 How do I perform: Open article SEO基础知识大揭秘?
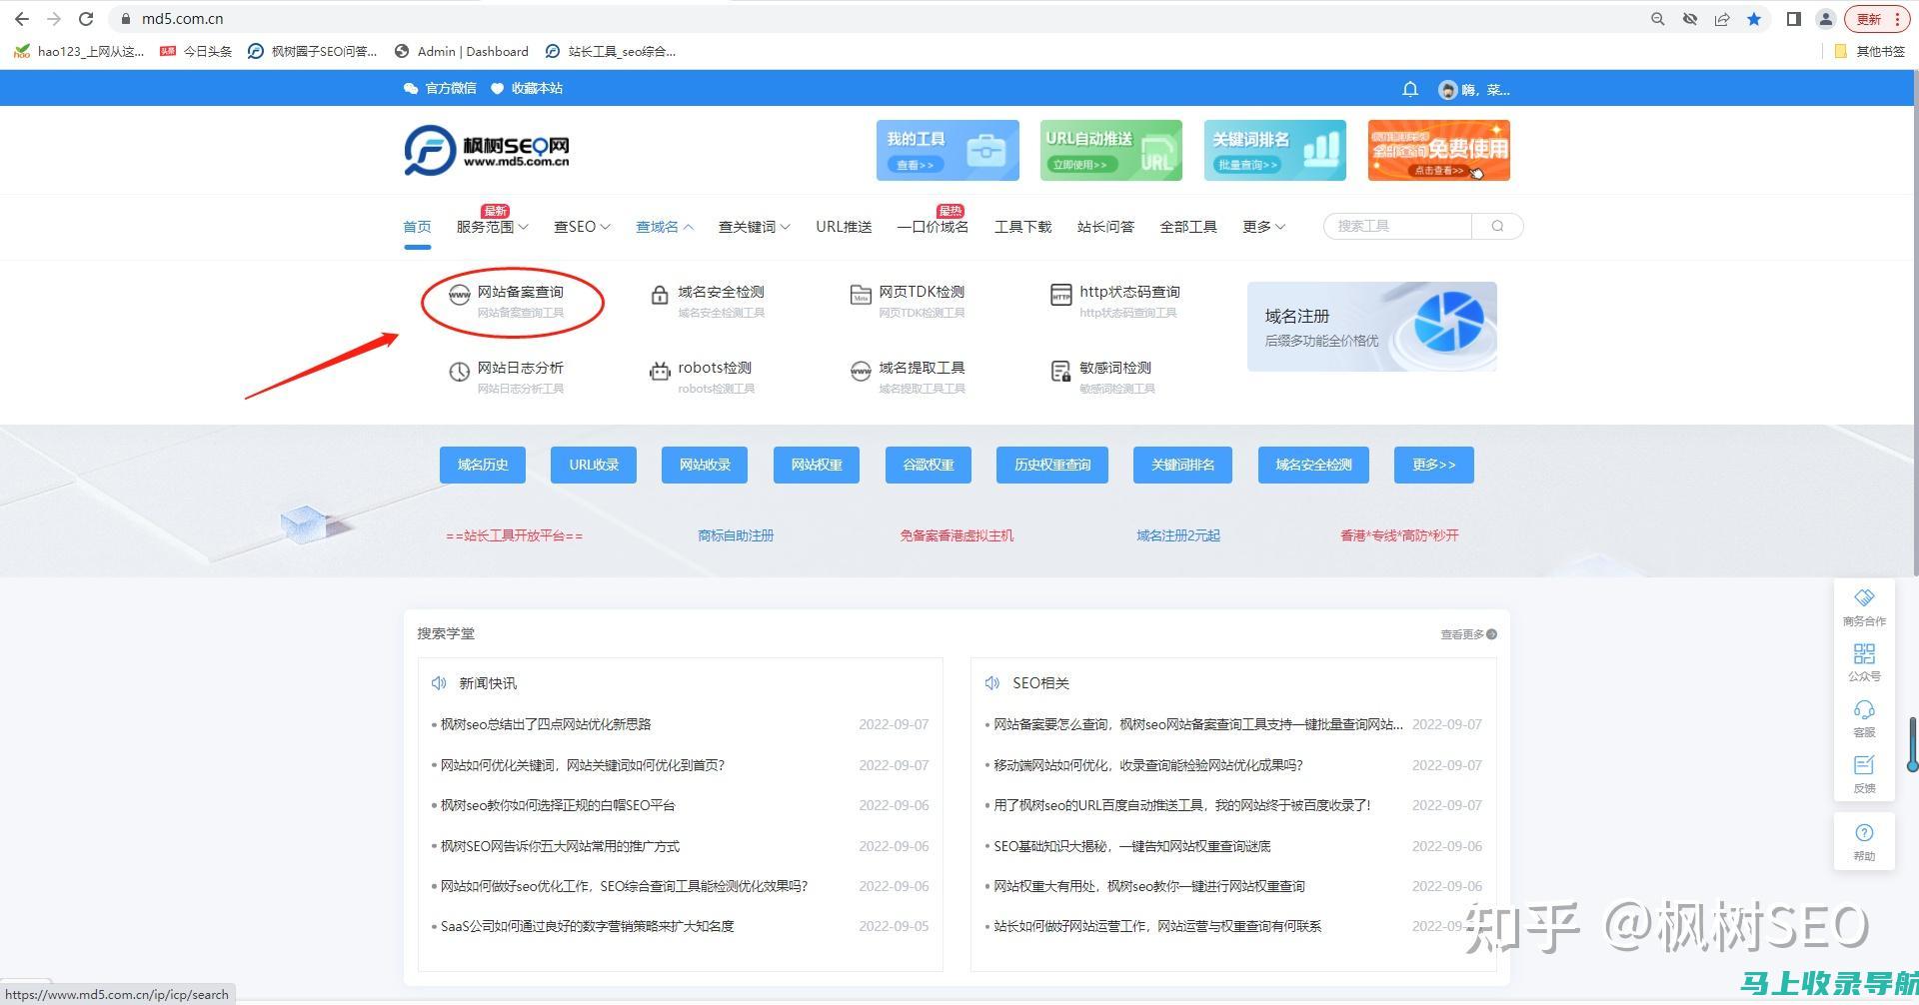[1132, 846]
